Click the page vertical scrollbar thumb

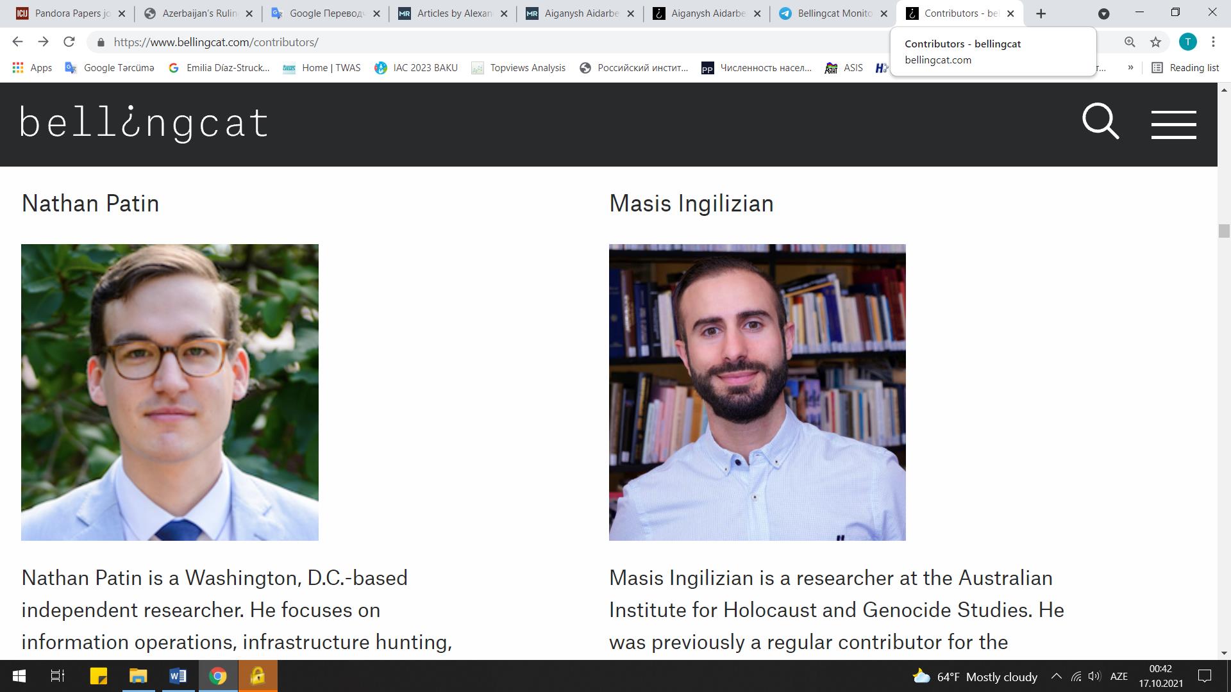[x=1224, y=231]
